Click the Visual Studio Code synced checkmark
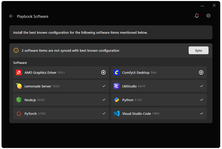The image size is (222, 149). [x=201, y=114]
